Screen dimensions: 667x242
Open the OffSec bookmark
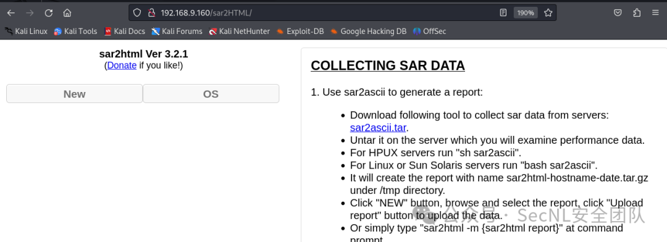(430, 31)
